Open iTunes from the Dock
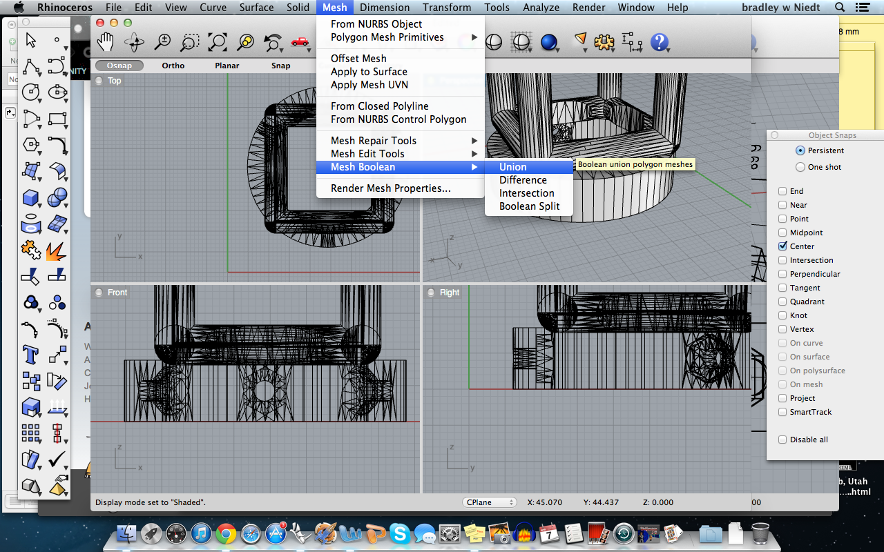The height and width of the screenshot is (552, 884). [x=201, y=533]
